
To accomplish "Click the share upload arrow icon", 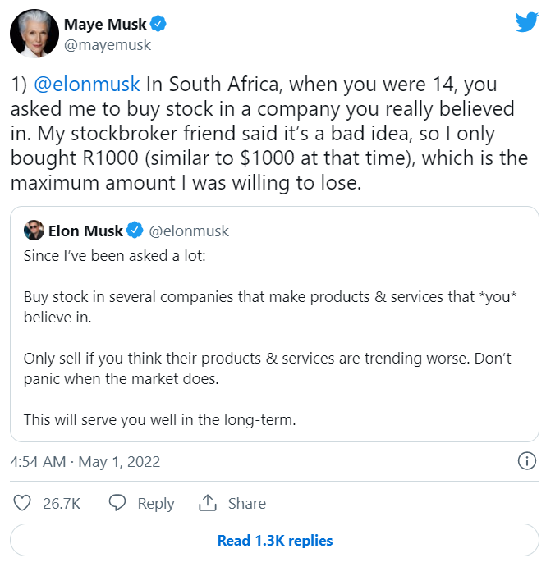I will (208, 503).
